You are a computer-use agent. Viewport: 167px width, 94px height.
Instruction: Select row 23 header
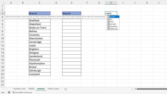pos(2,85)
